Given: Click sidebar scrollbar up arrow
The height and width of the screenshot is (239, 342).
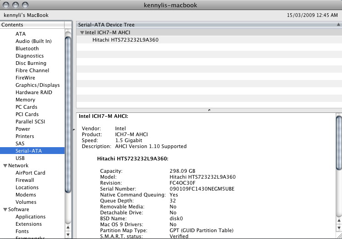Looking at the screenshot, I should pyautogui.click(x=68, y=228).
